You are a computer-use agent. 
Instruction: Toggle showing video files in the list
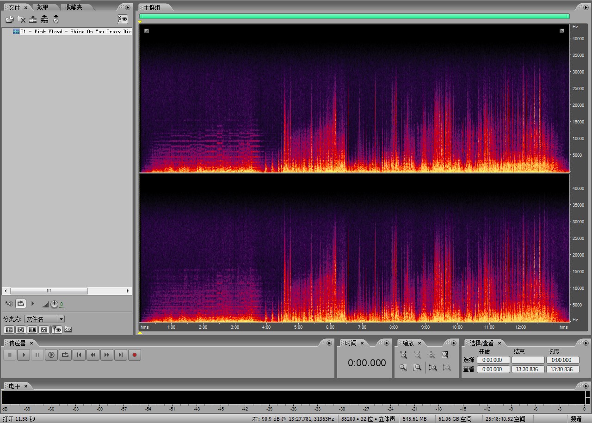(x=32, y=330)
